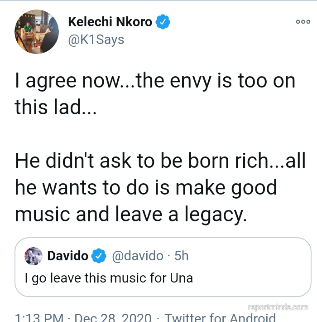
Task: Click the "He didn't ask to be born rich" paragraph
Action: pyautogui.click(x=160, y=187)
